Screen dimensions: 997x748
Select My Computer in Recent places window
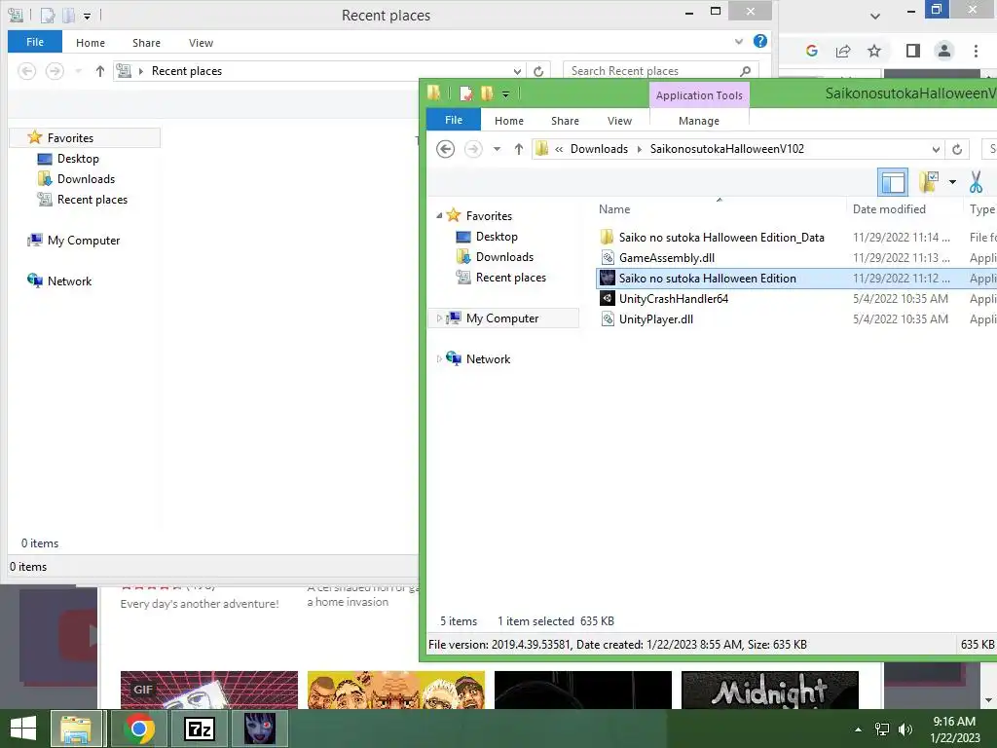coord(84,241)
